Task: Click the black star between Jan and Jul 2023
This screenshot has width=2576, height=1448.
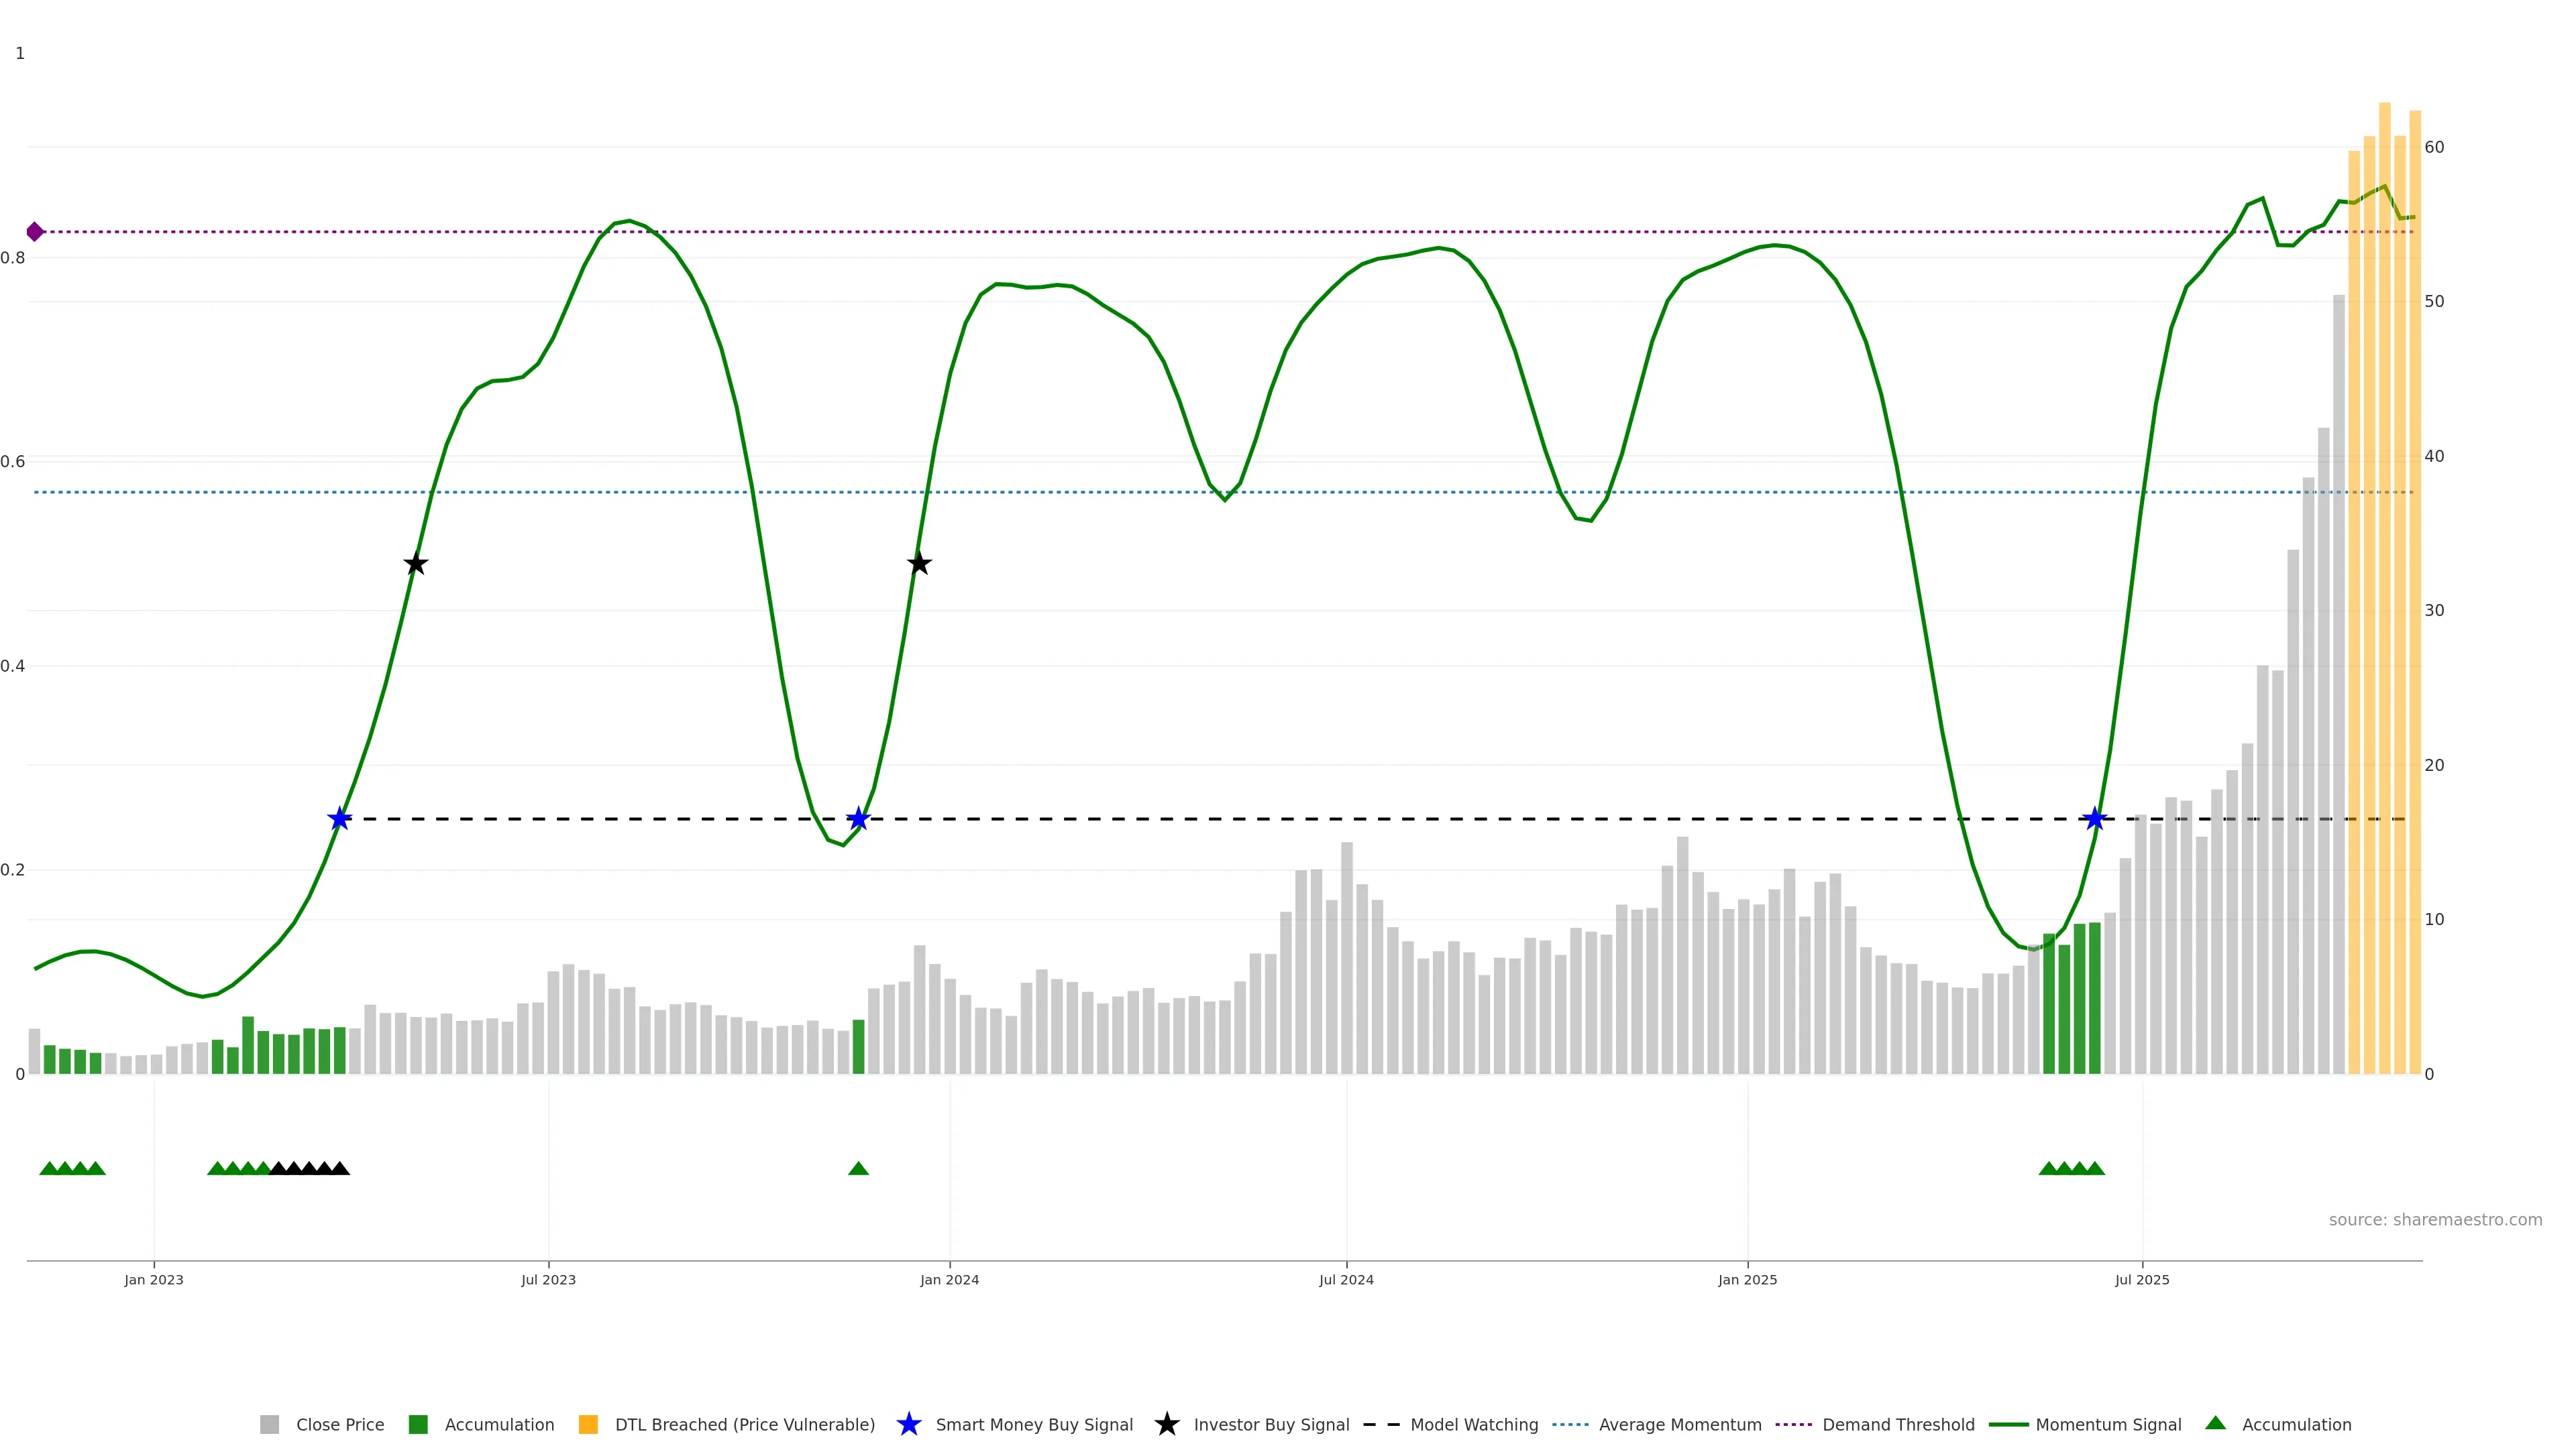Action: click(x=416, y=564)
